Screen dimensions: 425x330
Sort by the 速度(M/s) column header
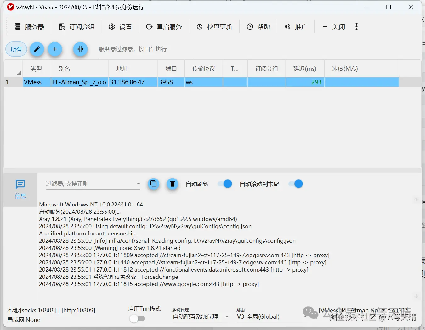pos(361,69)
